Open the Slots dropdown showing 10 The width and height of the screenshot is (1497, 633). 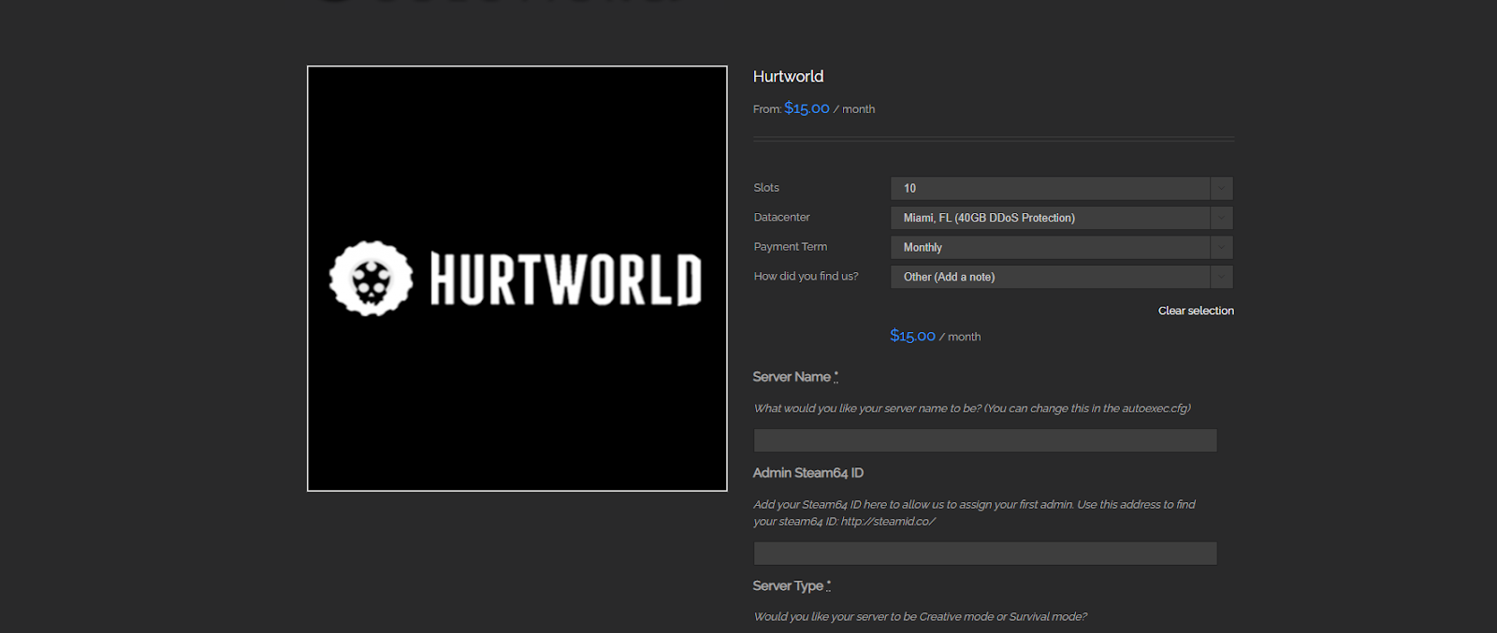pyautogui.click(x=1061, y=188)
